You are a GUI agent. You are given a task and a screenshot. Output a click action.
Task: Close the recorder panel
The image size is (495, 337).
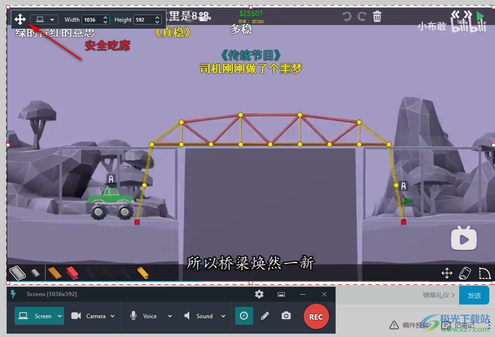coord(324,294)
